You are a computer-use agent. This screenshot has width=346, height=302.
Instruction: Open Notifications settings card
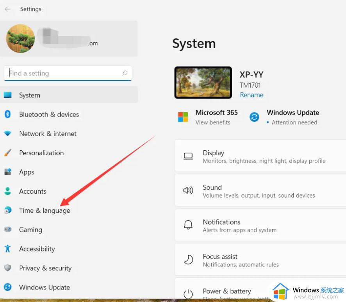[260, 225]
